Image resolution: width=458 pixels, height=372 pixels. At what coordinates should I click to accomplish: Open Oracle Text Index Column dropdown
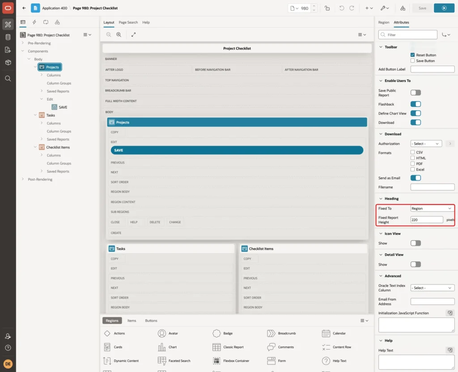(432, 288)
